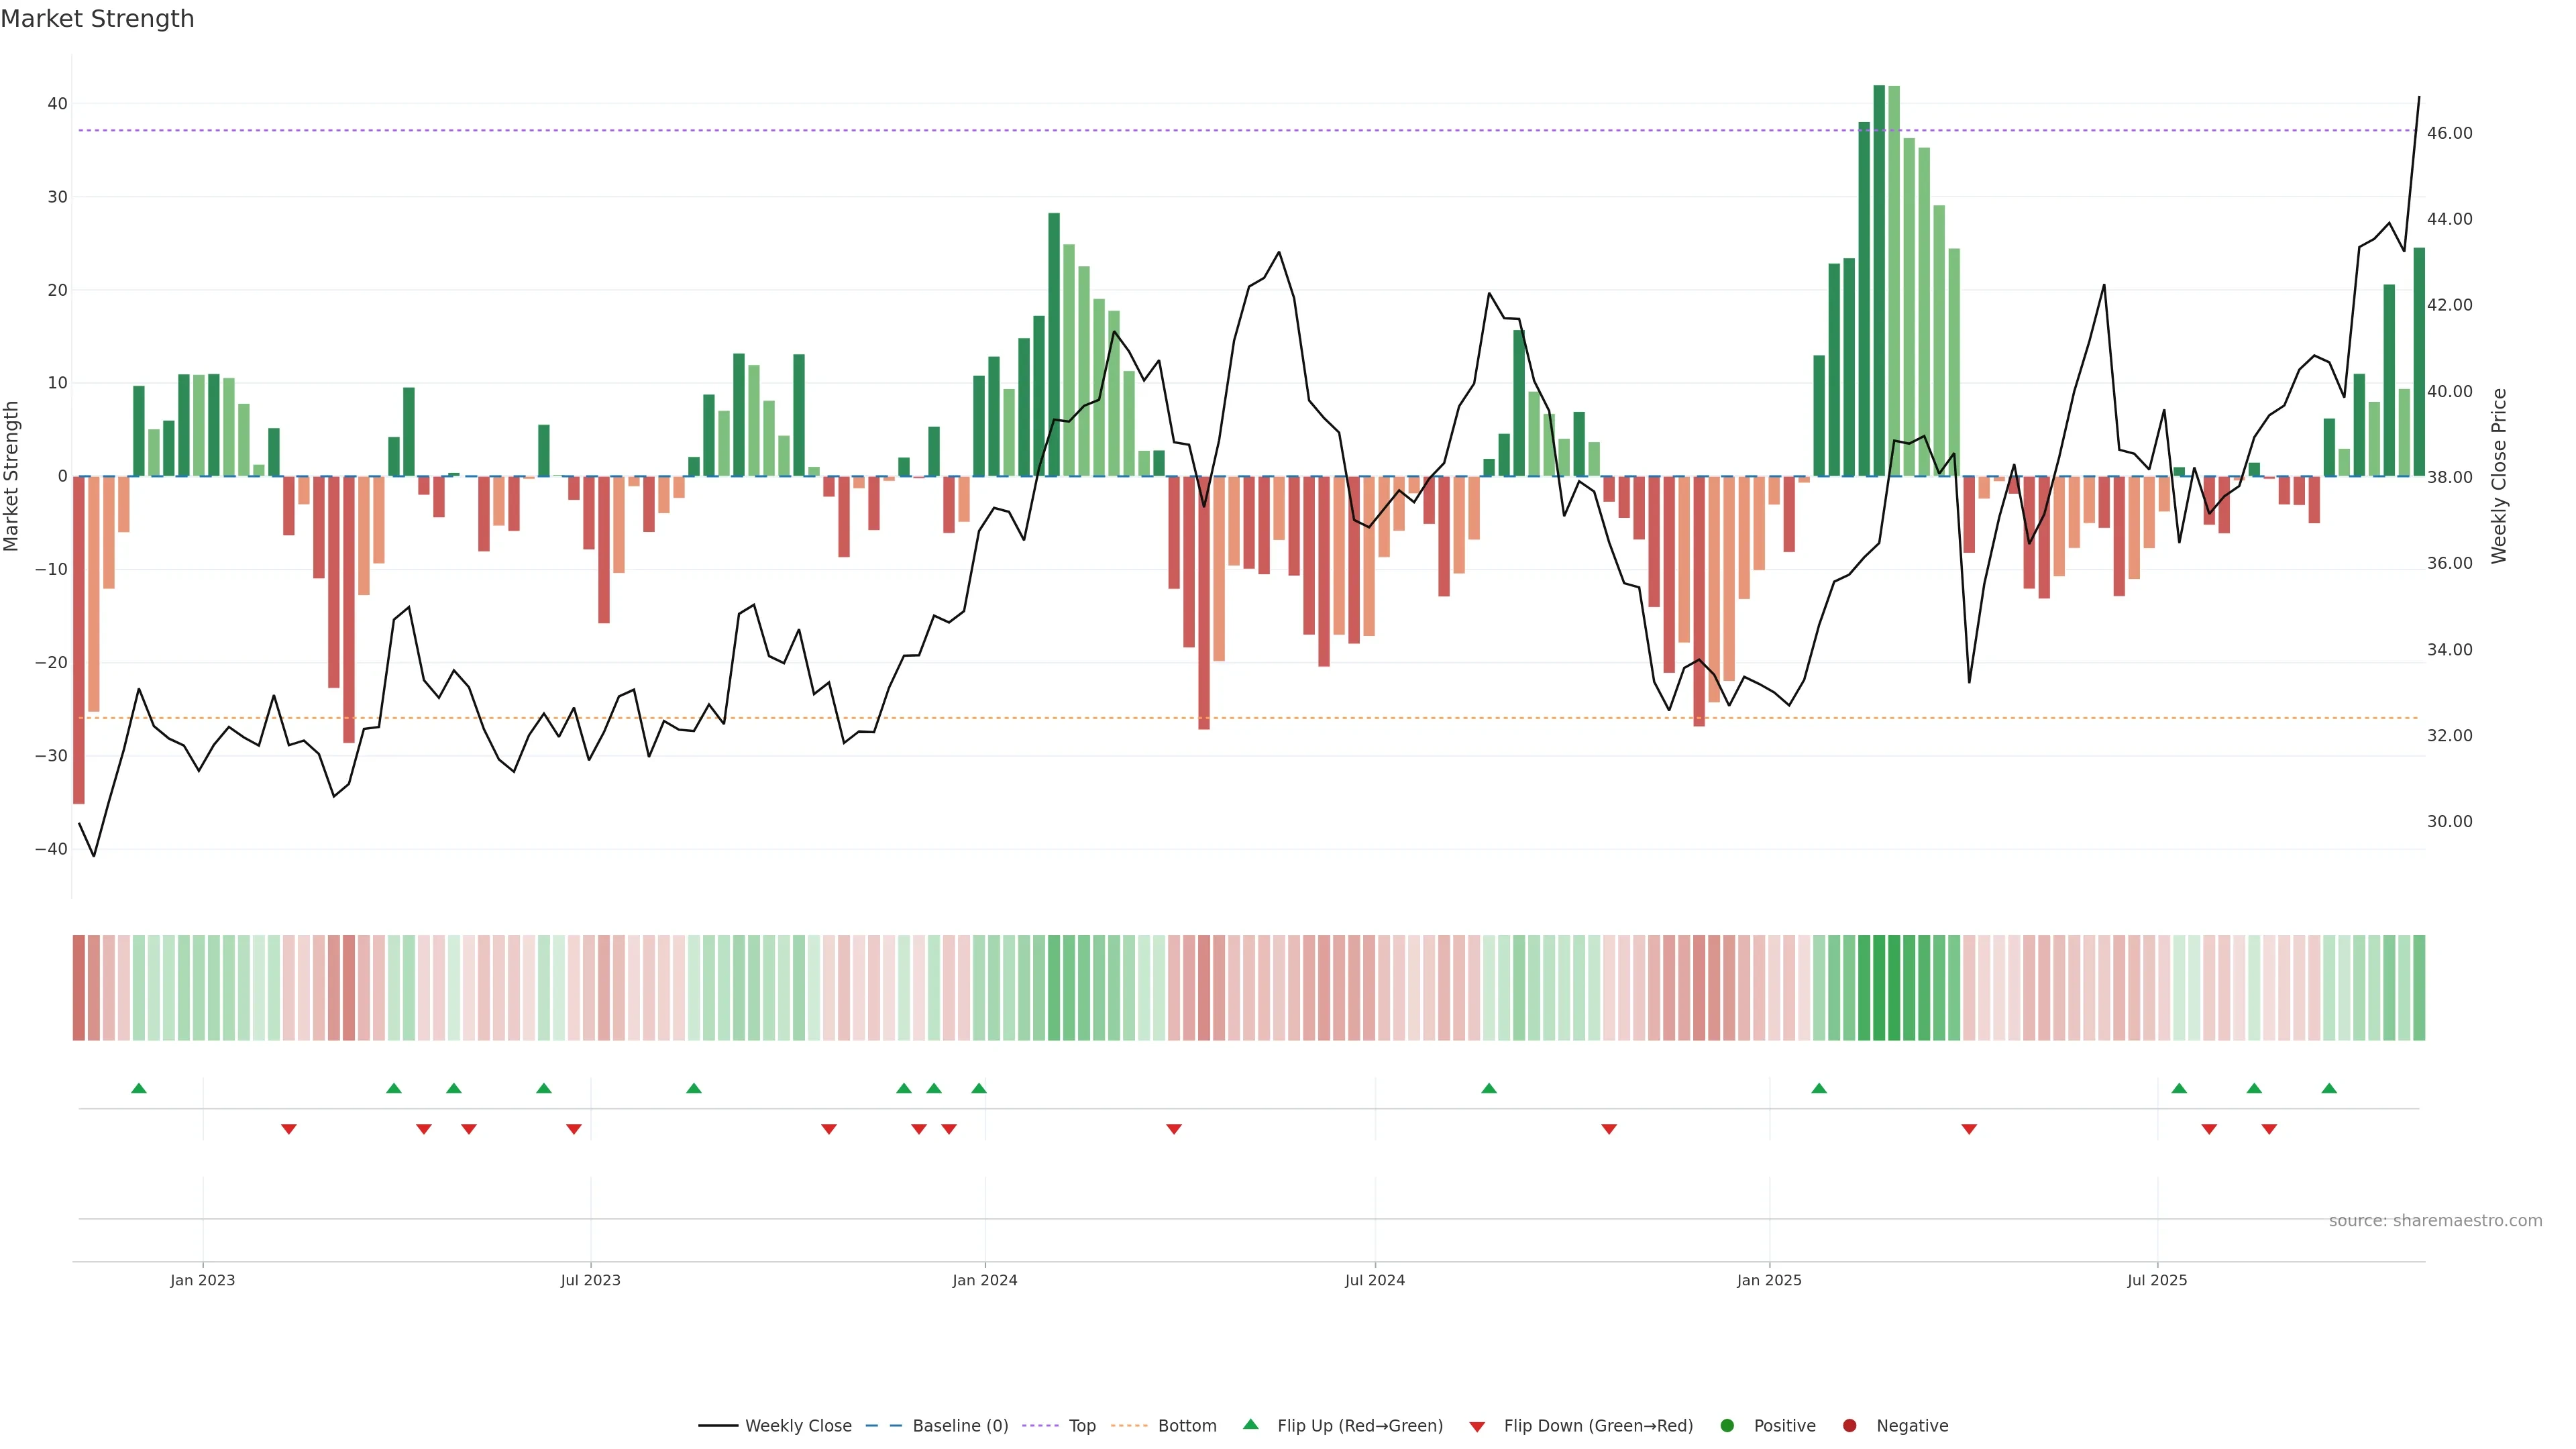Click the Flip Up green triangle legend icon

(x=1250, y=1424)
